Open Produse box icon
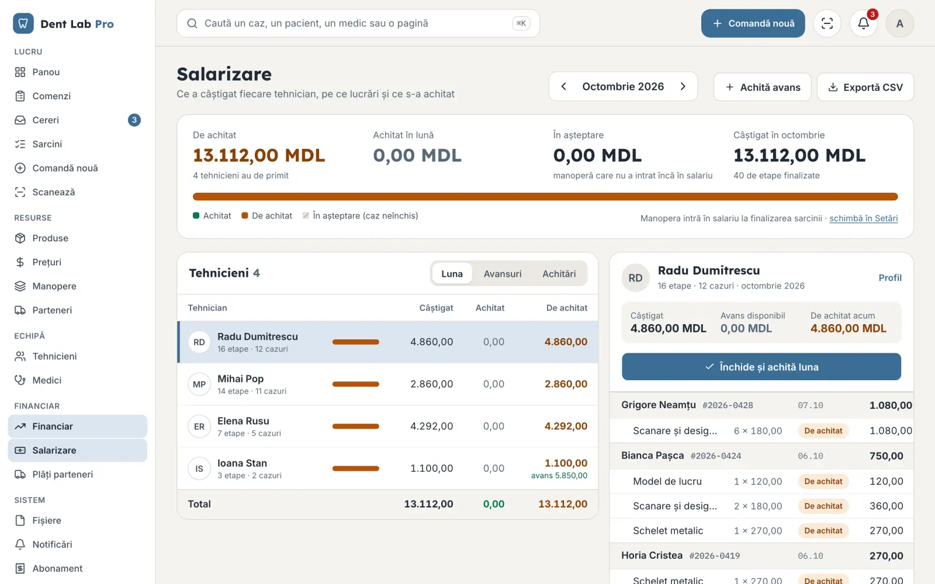Screen dimensions: 935x584 pos(20,238)
